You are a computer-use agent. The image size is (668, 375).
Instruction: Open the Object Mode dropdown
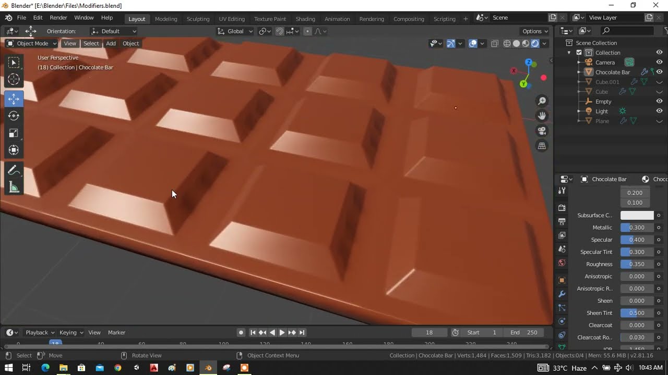[32, 44]
